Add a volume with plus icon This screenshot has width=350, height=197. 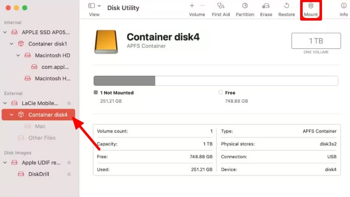point(192,6)
